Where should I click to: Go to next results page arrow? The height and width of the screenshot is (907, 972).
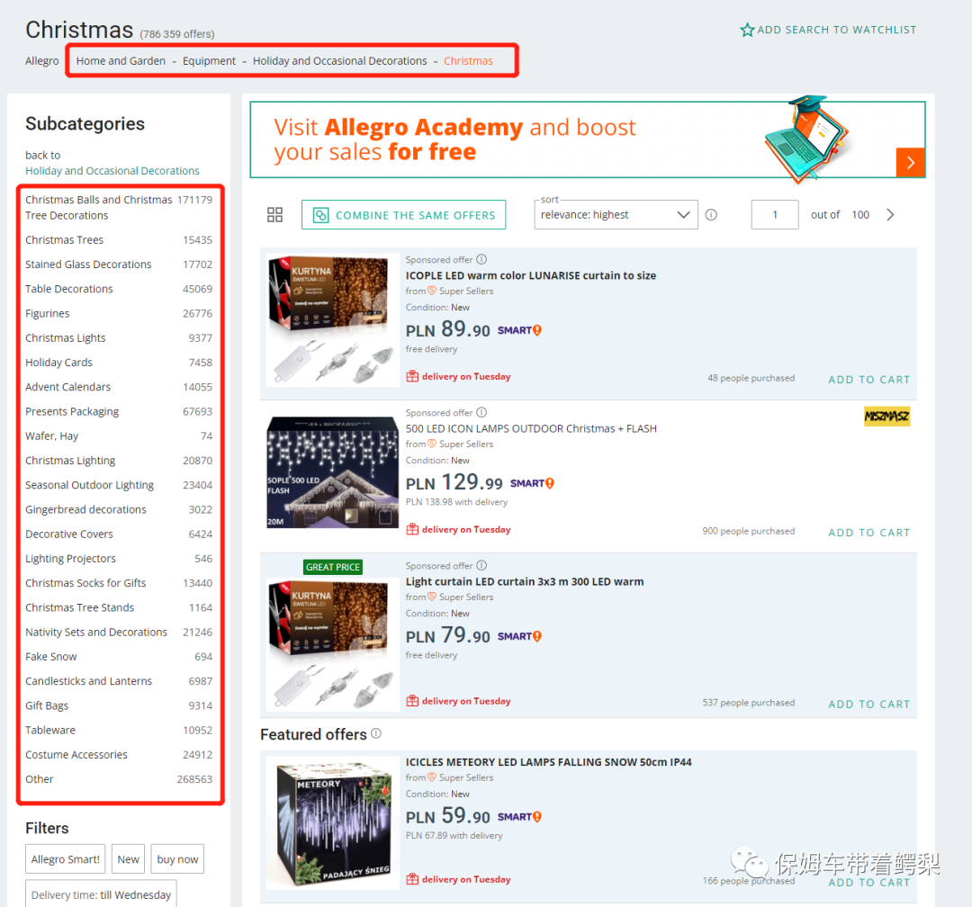891,215
